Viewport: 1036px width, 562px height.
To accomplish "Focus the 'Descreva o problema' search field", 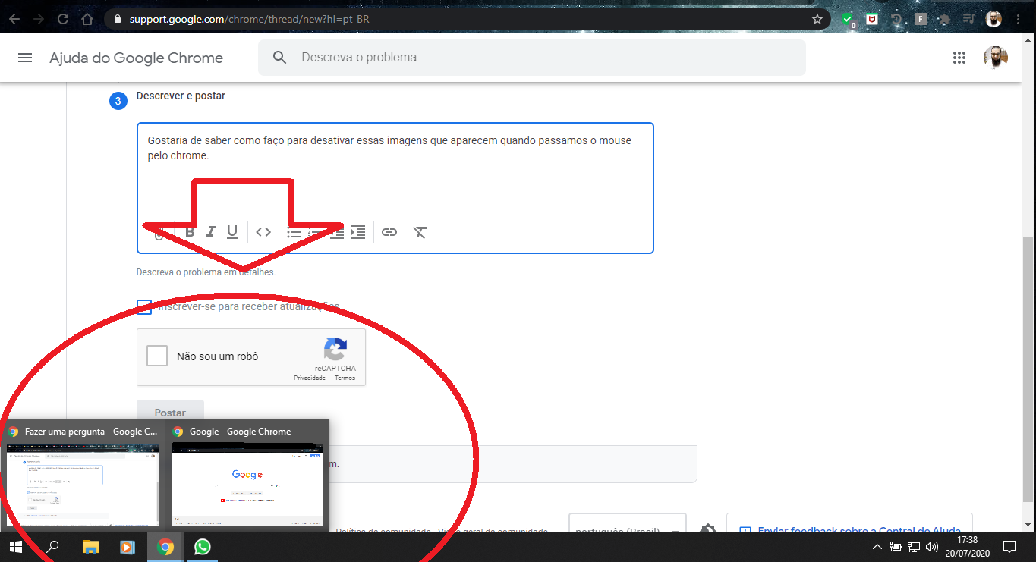I will 532,58.
